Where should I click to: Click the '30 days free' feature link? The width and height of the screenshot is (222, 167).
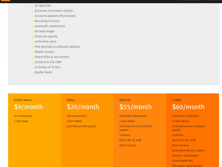[43, 6]
